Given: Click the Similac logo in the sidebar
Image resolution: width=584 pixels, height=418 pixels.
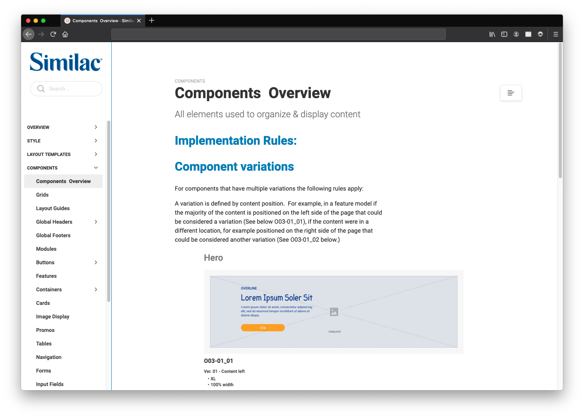Looking at the screenshot, I should pos(65,61).
